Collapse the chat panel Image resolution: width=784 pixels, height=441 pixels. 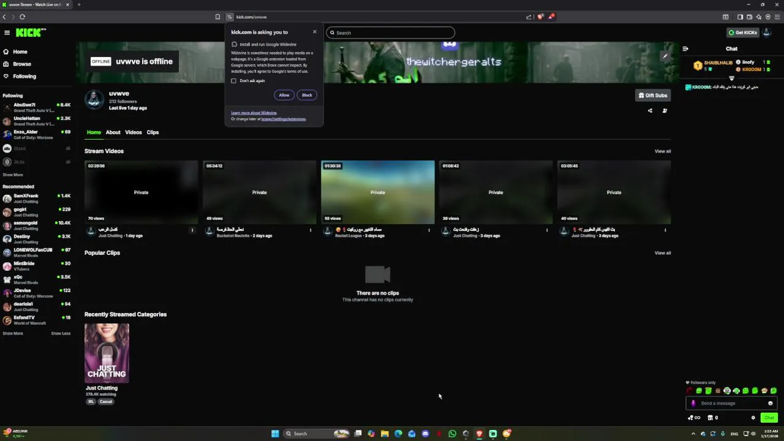685,48
